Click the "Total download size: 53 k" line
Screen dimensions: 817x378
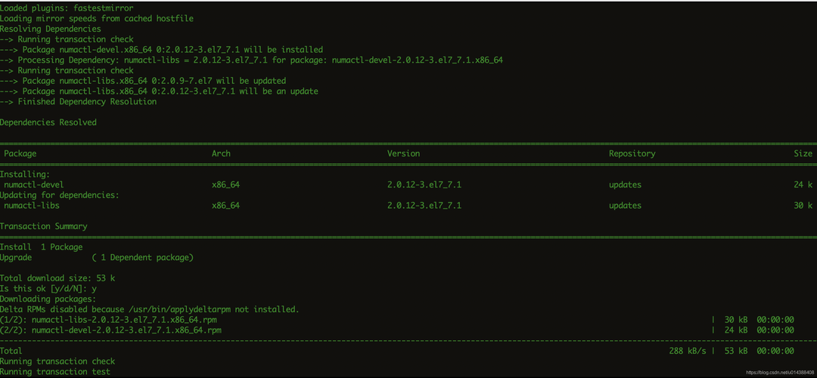[x=57, y=278]
